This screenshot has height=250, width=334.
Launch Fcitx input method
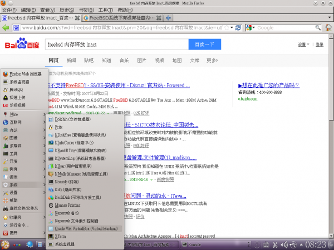pos(85,127)
